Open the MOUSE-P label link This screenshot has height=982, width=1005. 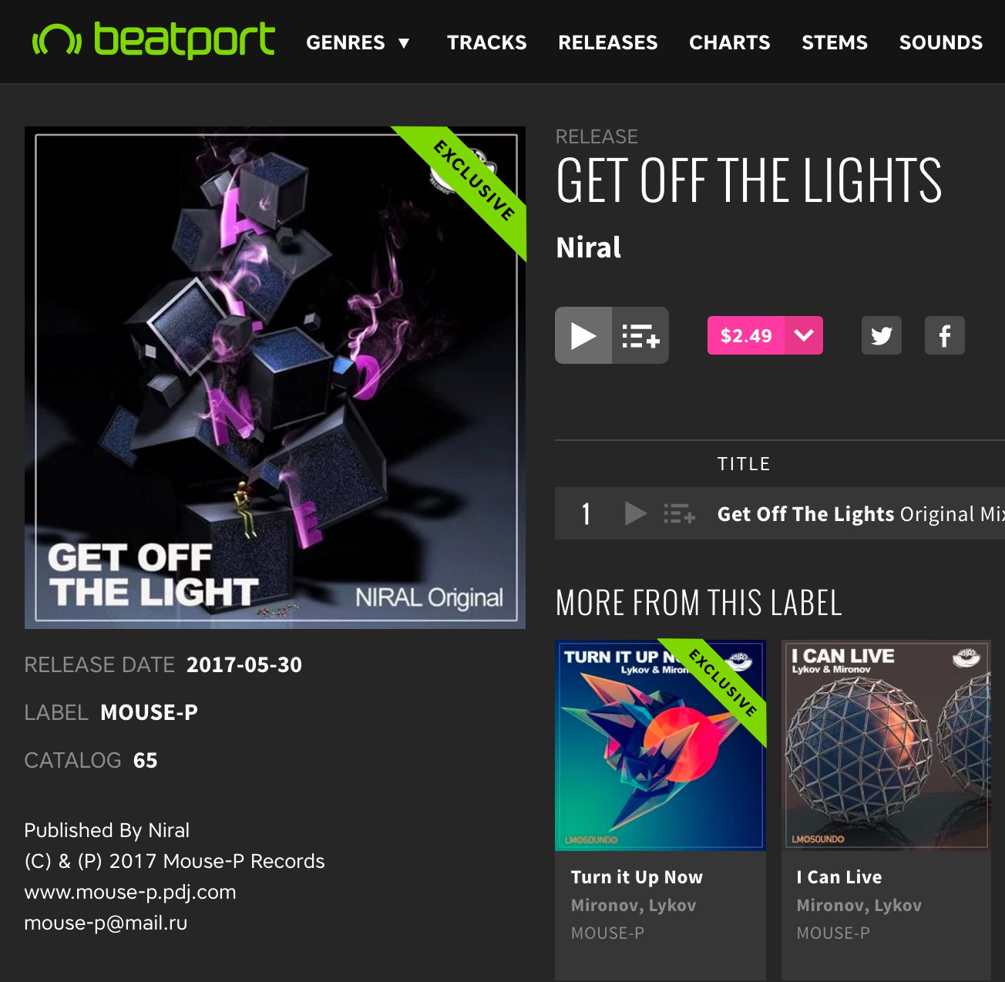[x=150, y=712]
